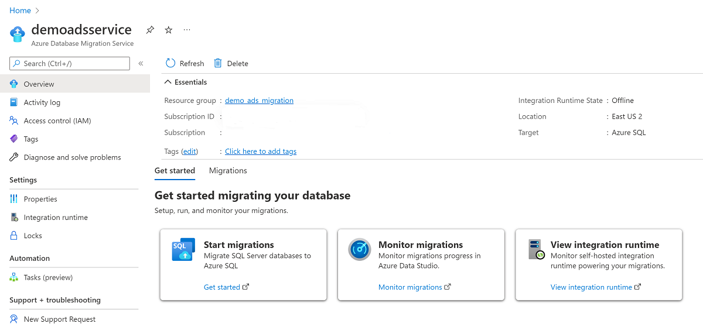703x334 pixels.
Task: Click the Locks padlock icon
Action: tap(14, 236)
